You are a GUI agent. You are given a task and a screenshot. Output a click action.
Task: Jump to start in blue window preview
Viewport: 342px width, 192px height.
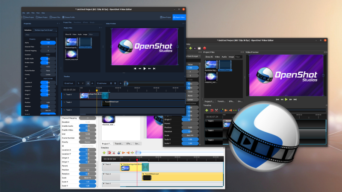coord(135,69)
